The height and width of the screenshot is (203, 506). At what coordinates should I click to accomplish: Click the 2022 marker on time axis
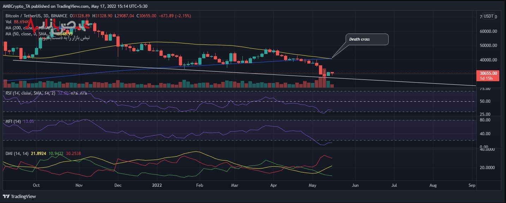click(157, 185)
